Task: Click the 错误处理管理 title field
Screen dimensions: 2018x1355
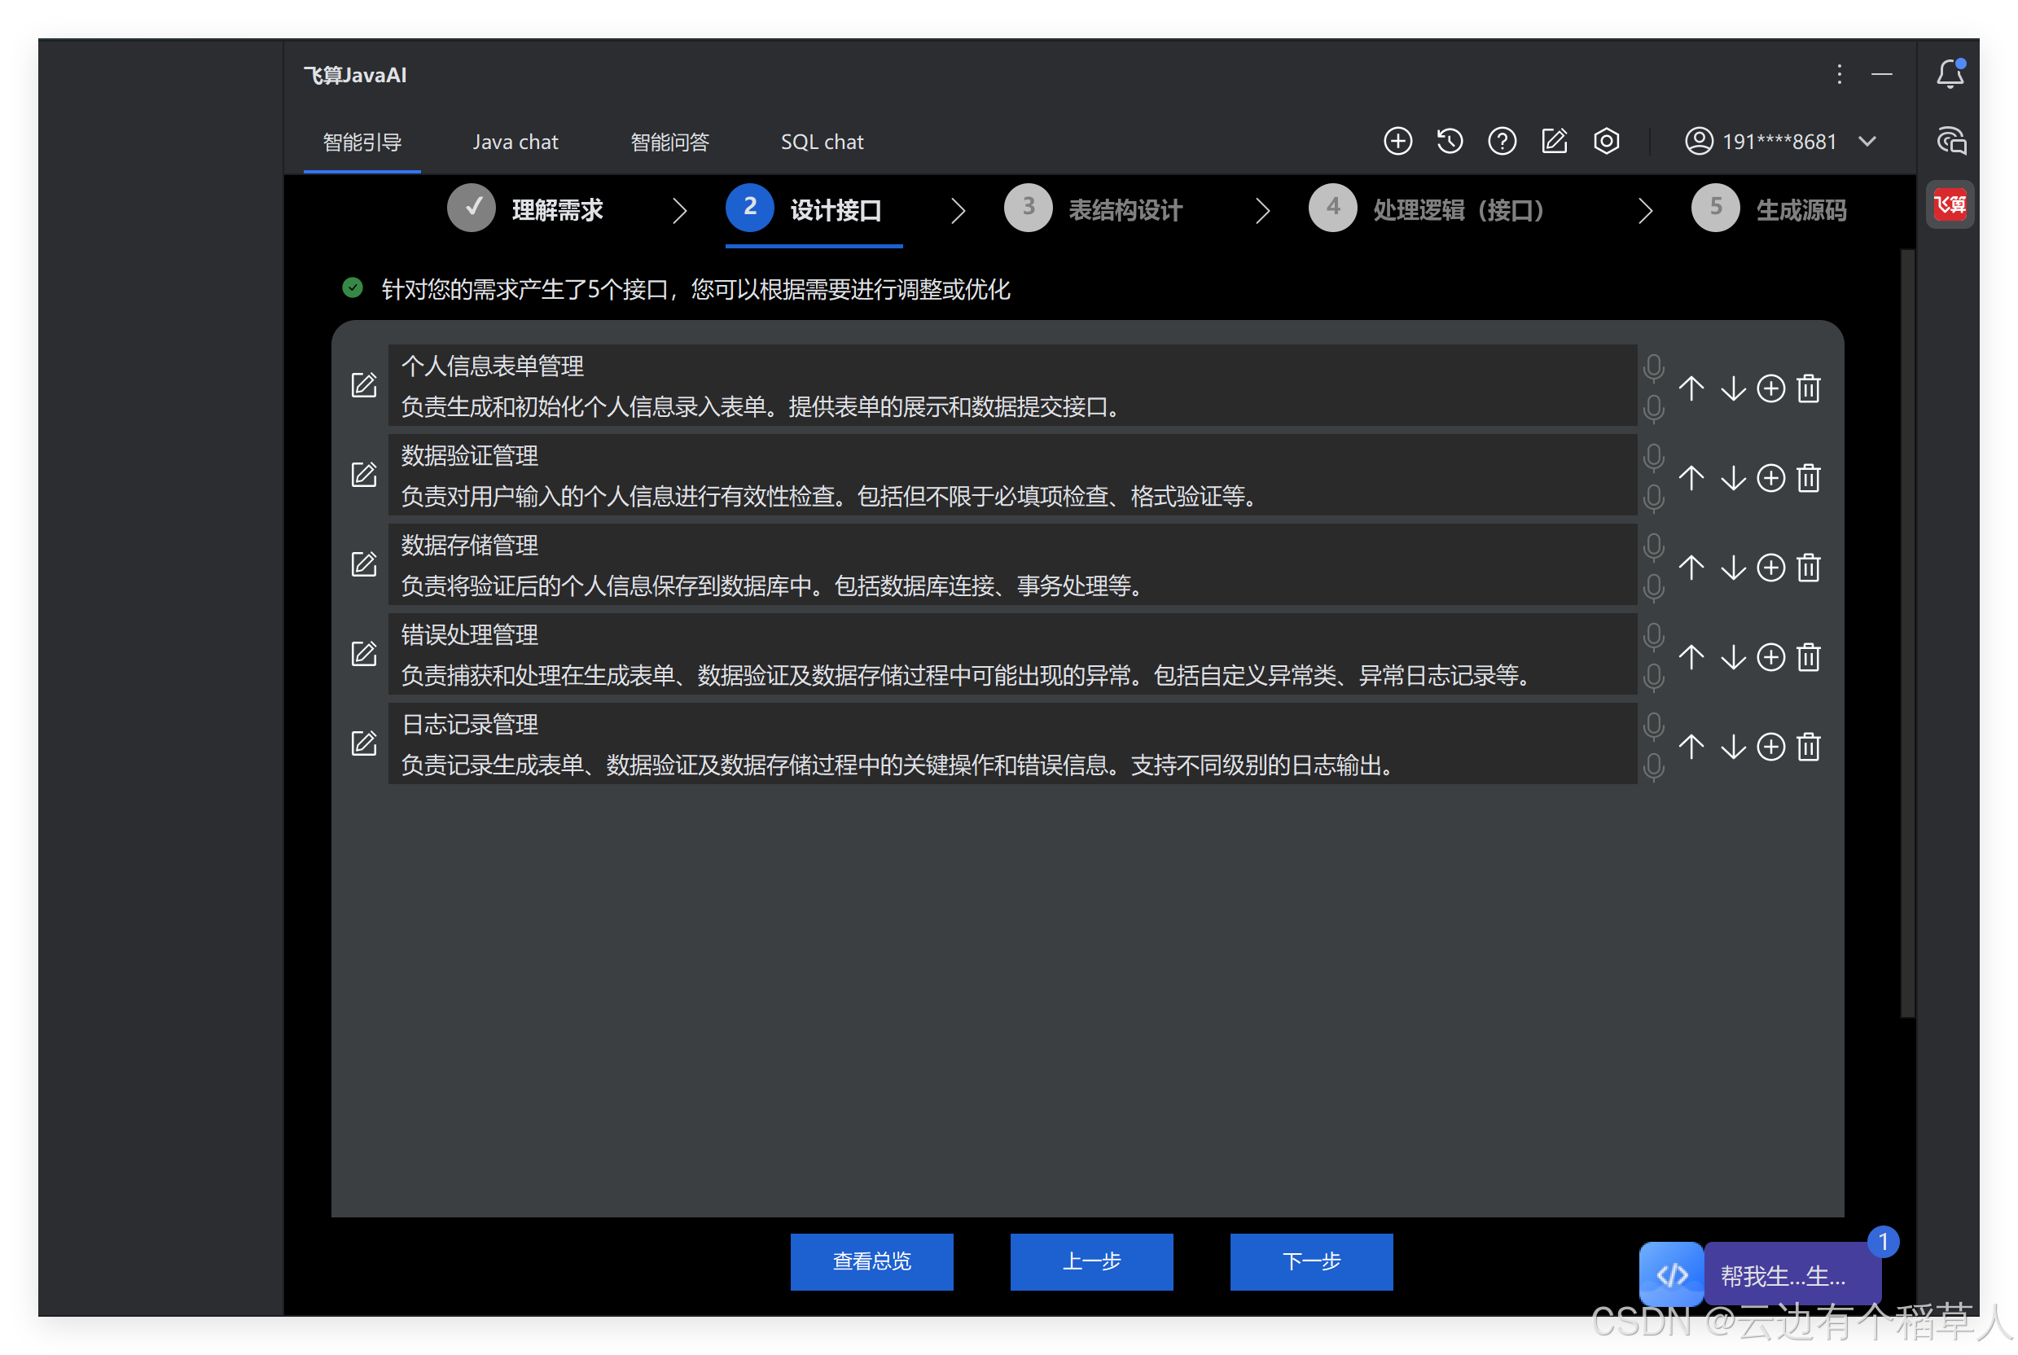Action: click(1013, 634)
